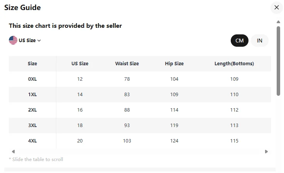The image size is (284, 173).
Task: Select the 4XL size row
Action: point(140,141)
